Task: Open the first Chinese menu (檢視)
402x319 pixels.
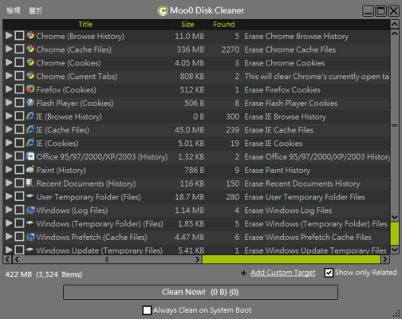Action: point(14,10)
